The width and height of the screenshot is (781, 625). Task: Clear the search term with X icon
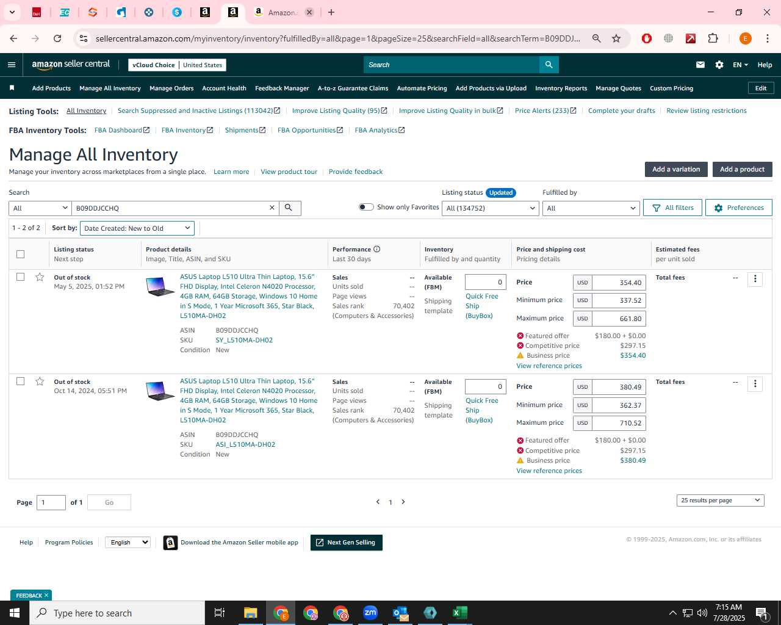[272, 208]
